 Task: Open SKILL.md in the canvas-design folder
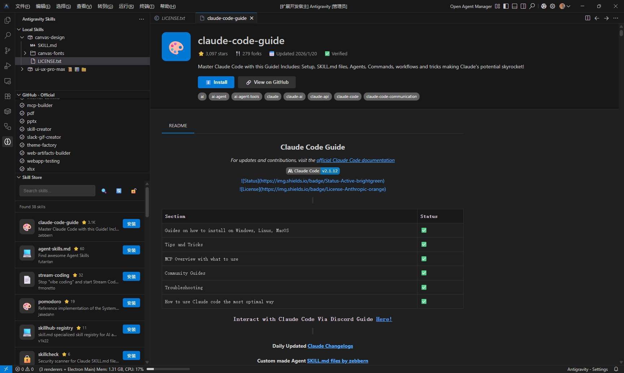pos(47,45)
